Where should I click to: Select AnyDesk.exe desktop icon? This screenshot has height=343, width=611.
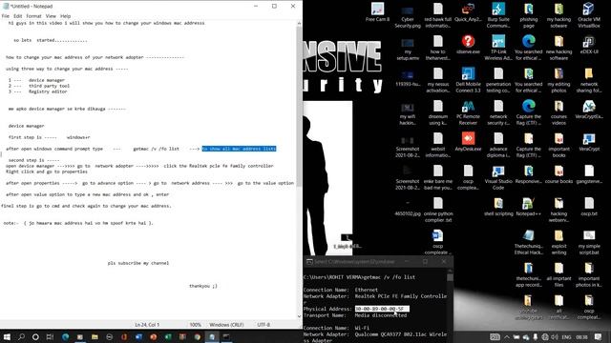[468, 142]
